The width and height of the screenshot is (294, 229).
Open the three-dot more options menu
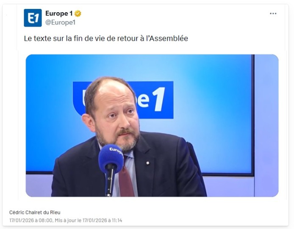[273, 14]
